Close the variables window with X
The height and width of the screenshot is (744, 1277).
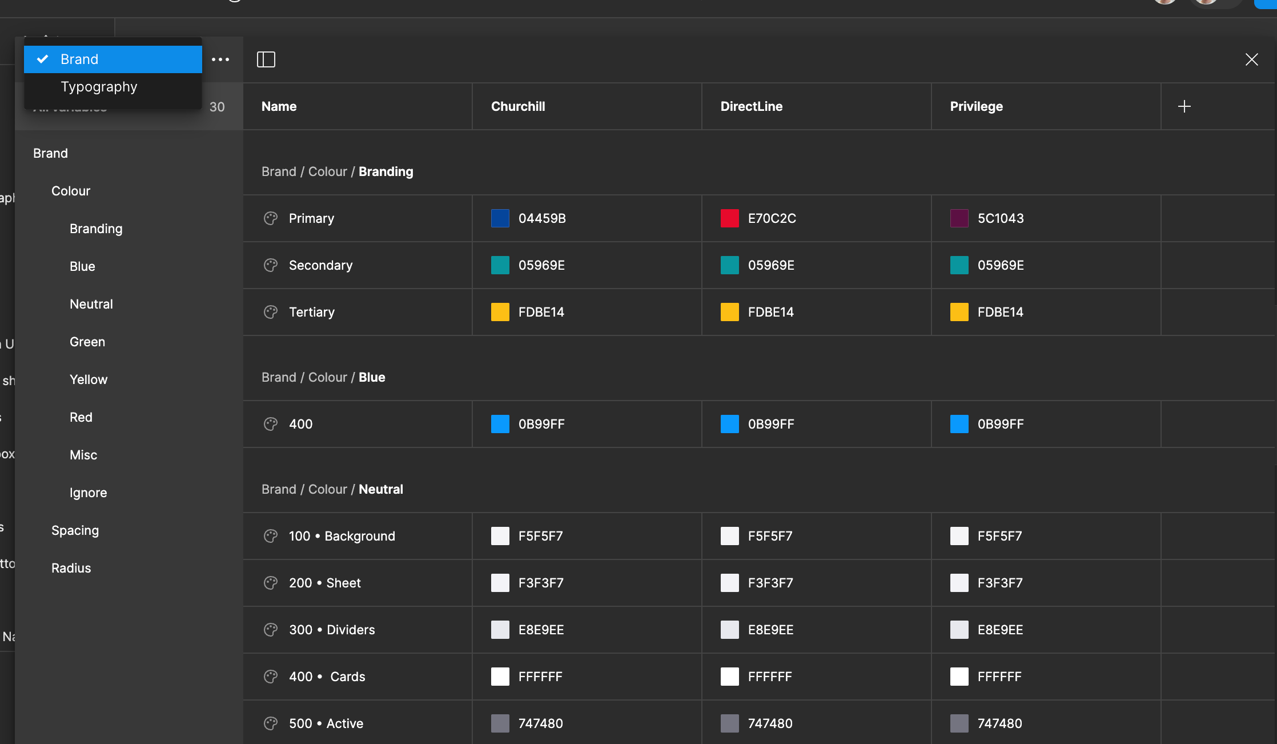(x=1252, y=59)
